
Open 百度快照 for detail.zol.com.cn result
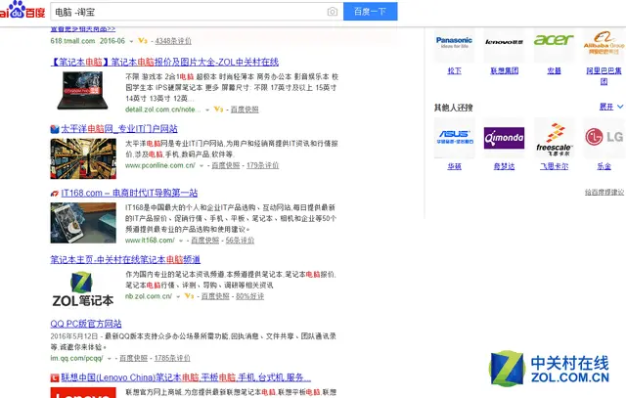pyautogui.click(x=245, y=110)
